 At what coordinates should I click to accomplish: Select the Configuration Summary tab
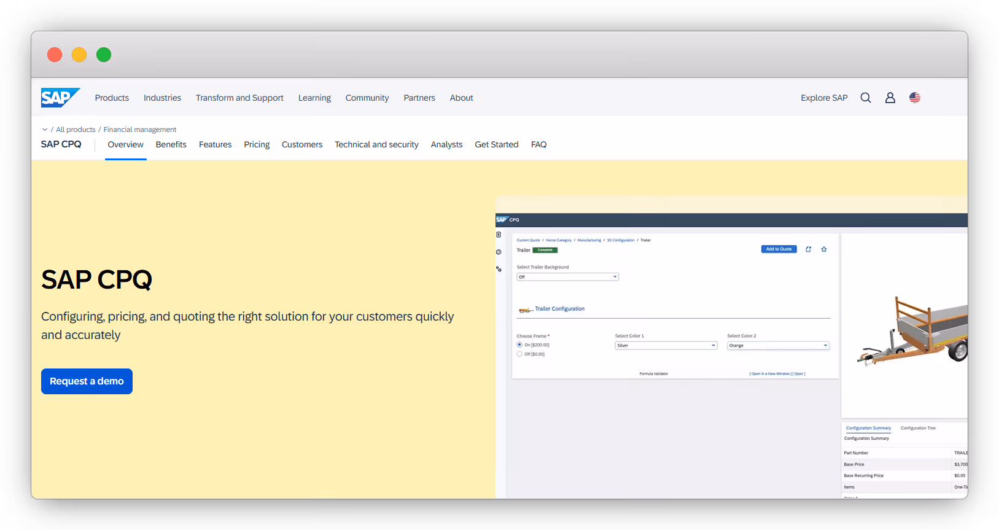868,428
